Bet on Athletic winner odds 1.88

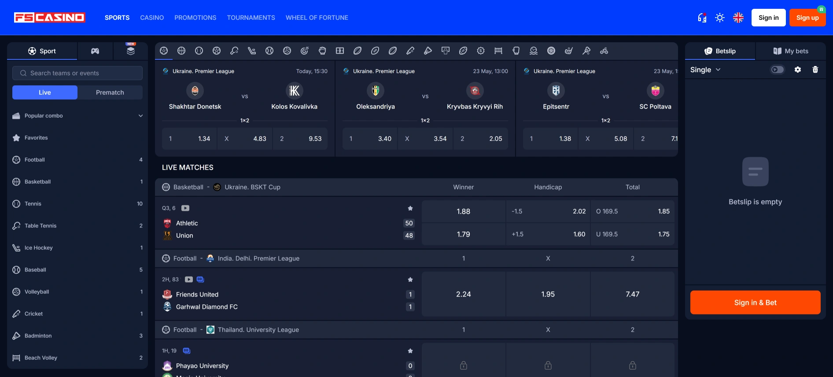point(464,212)
